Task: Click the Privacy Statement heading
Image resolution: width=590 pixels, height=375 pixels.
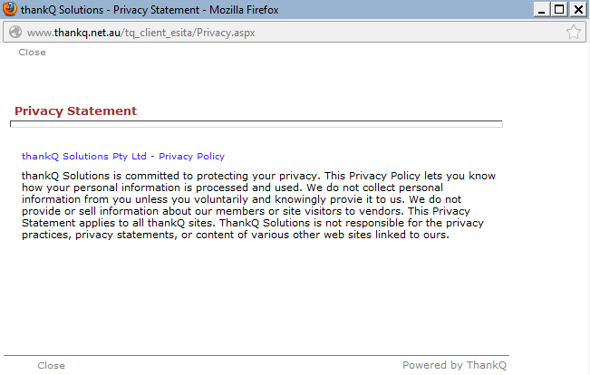Action: tap(75, 111)
